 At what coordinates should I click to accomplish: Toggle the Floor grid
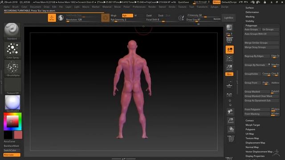229,85
